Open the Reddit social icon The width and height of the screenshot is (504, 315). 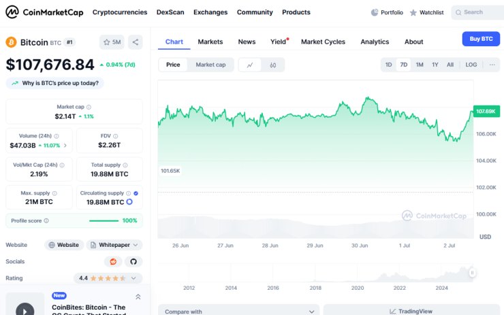click(113, 262)
